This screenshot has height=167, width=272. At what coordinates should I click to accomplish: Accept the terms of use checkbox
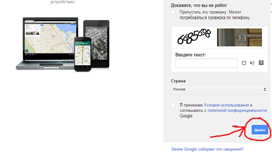coord(173,105)
